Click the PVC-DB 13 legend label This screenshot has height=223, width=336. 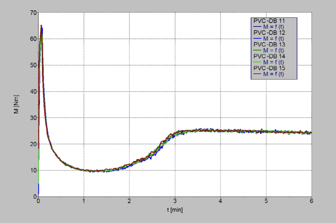269,44
